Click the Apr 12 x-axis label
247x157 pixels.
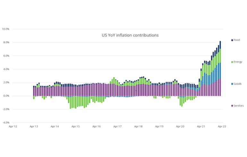[13, 127]
